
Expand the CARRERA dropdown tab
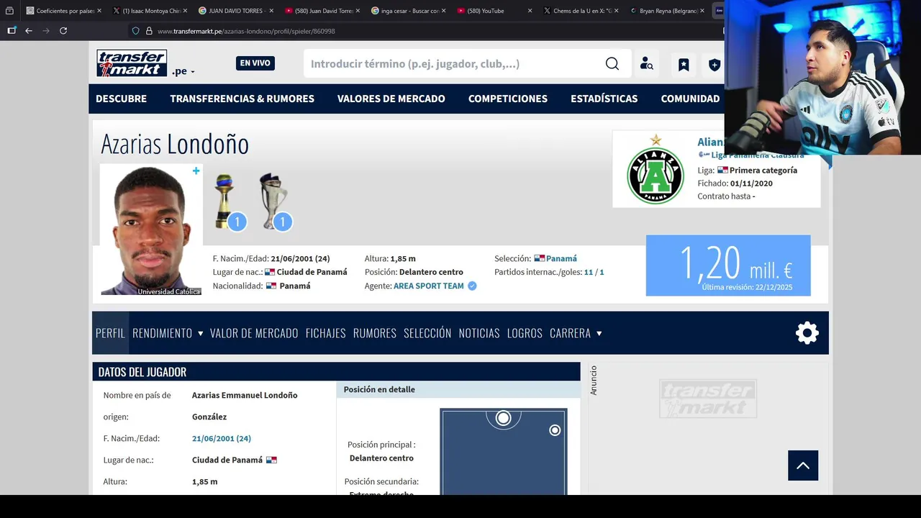coord(576,333)
